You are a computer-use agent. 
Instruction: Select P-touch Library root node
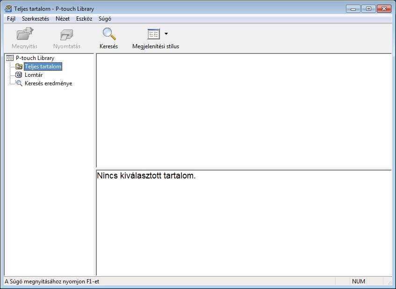tap(35, 58)
